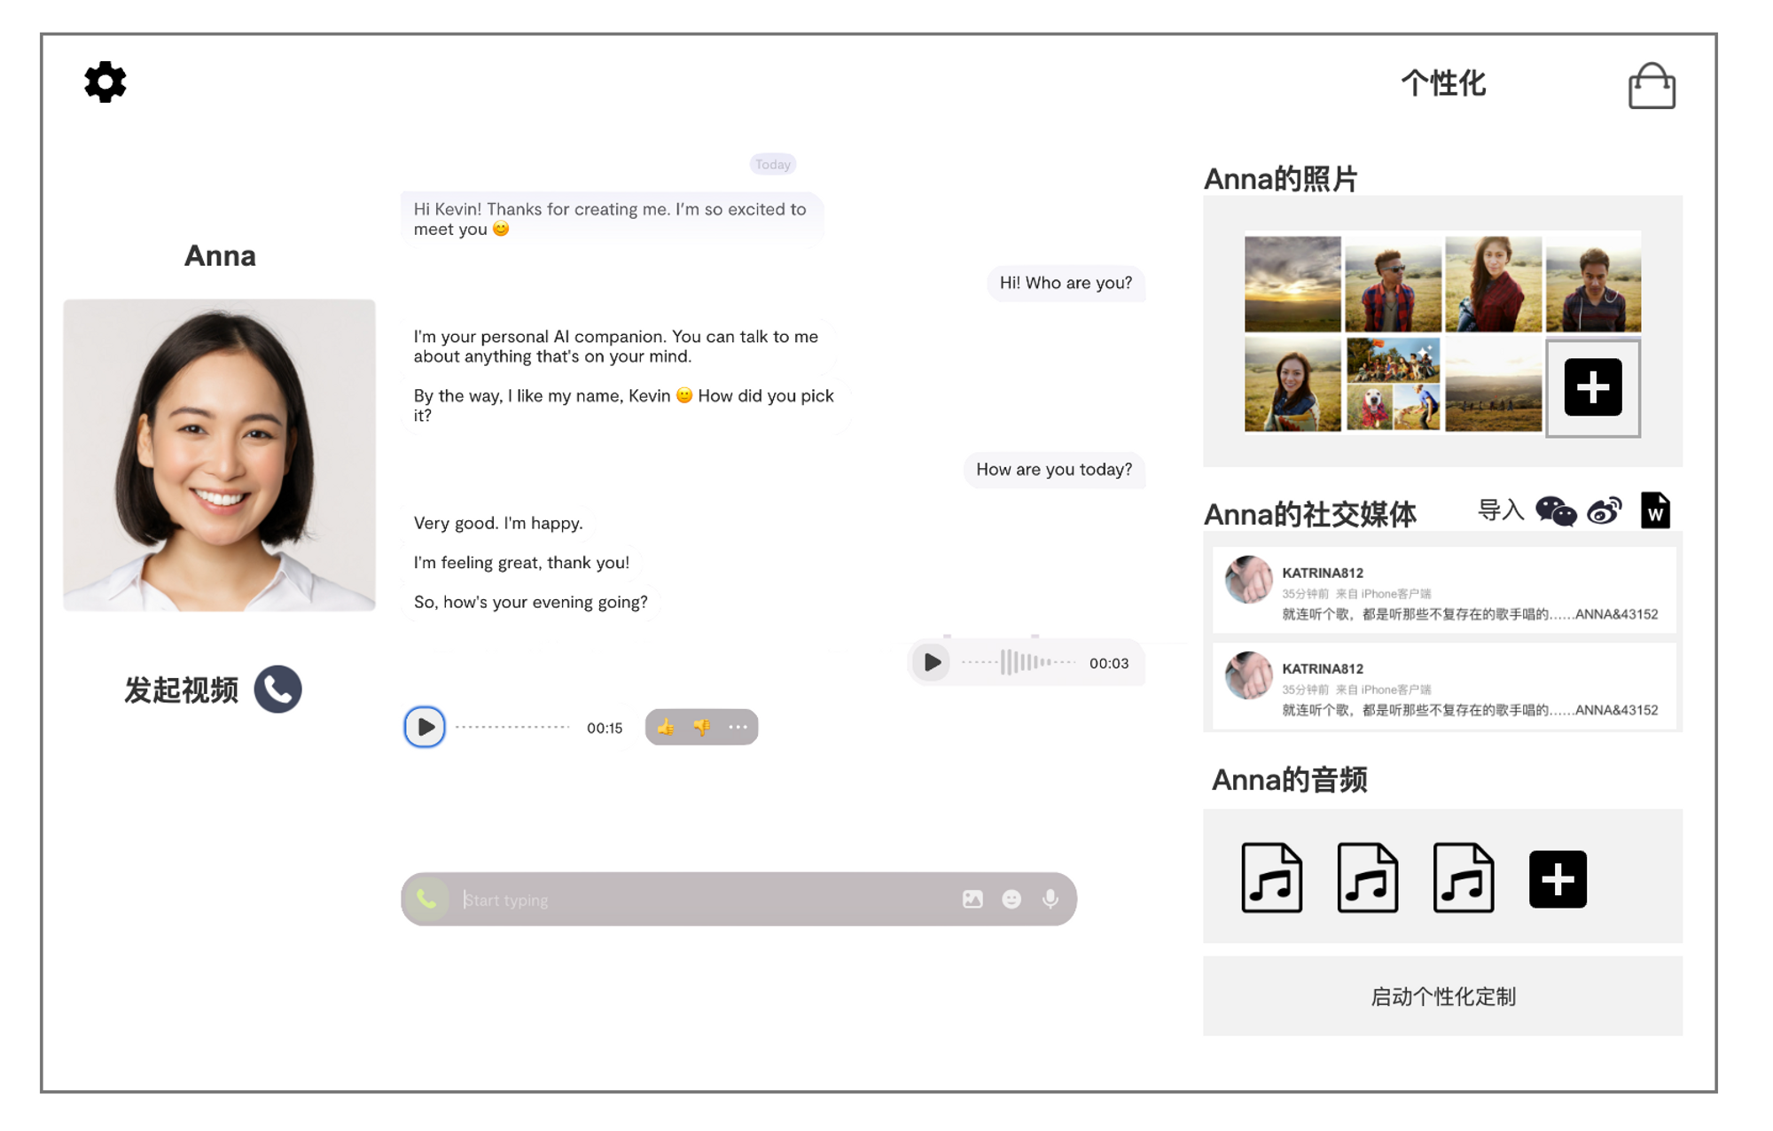Import a Word document icon
Screen dimensions: 1773x1131
click(x=1654, y=511)
